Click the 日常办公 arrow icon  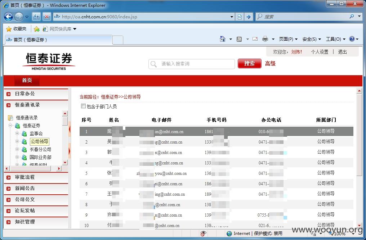point(9,94)
